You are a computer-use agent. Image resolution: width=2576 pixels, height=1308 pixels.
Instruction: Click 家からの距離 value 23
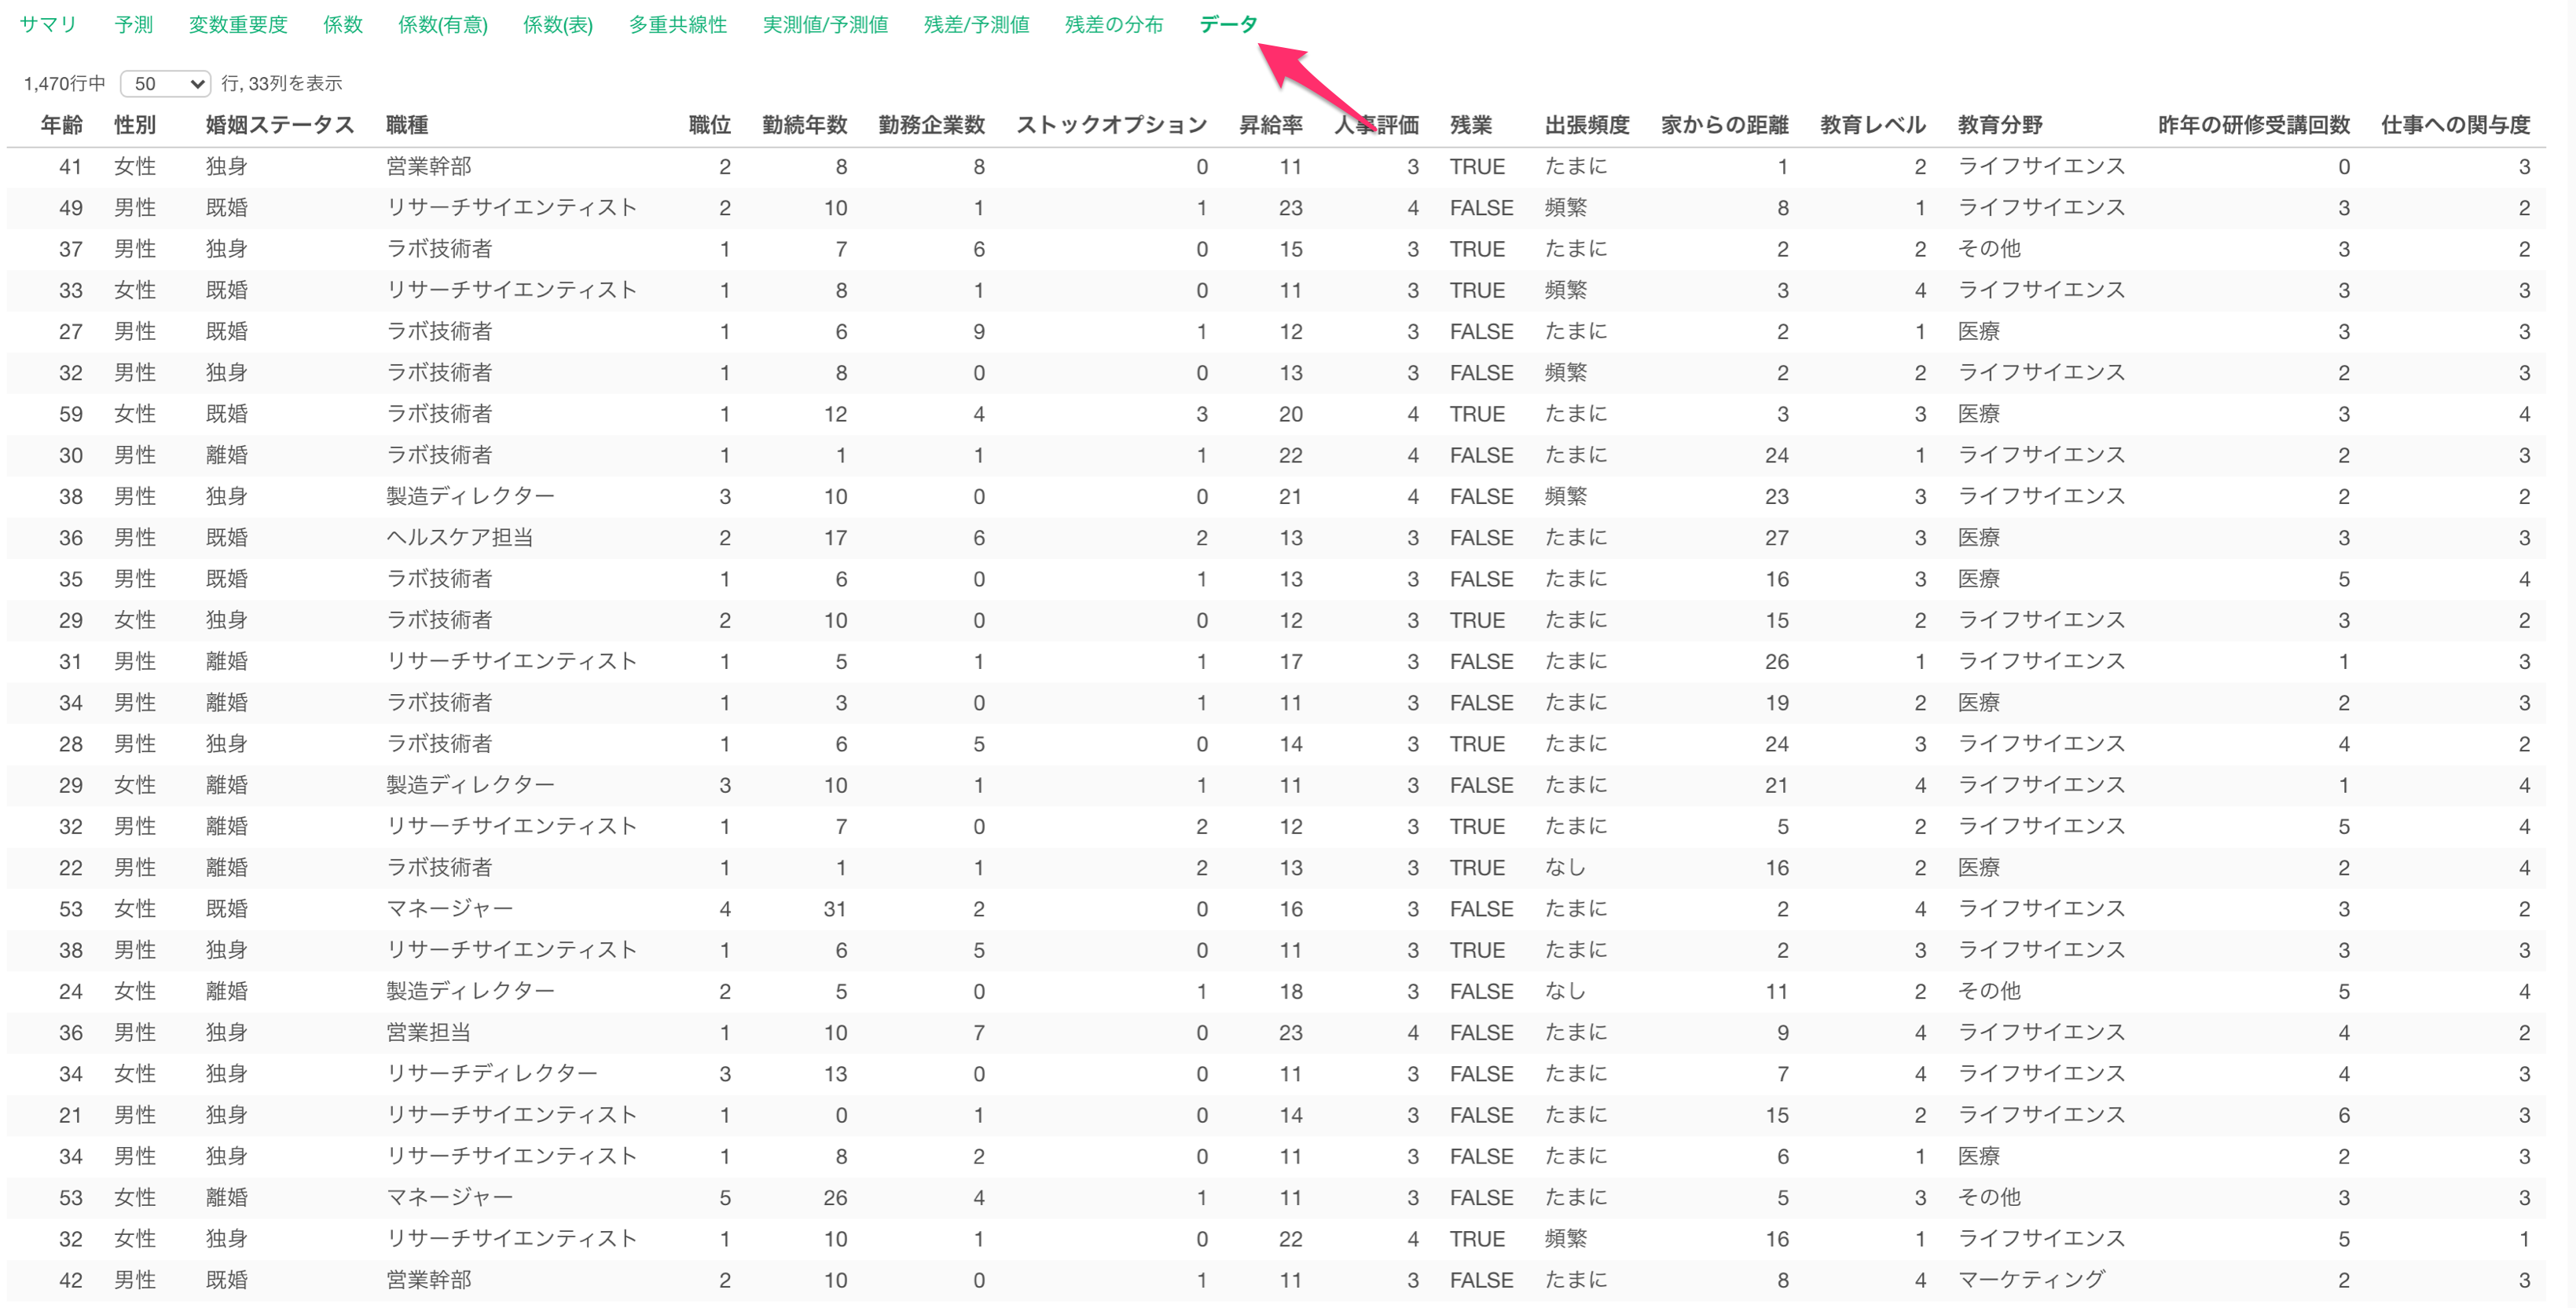point(1777,497)
